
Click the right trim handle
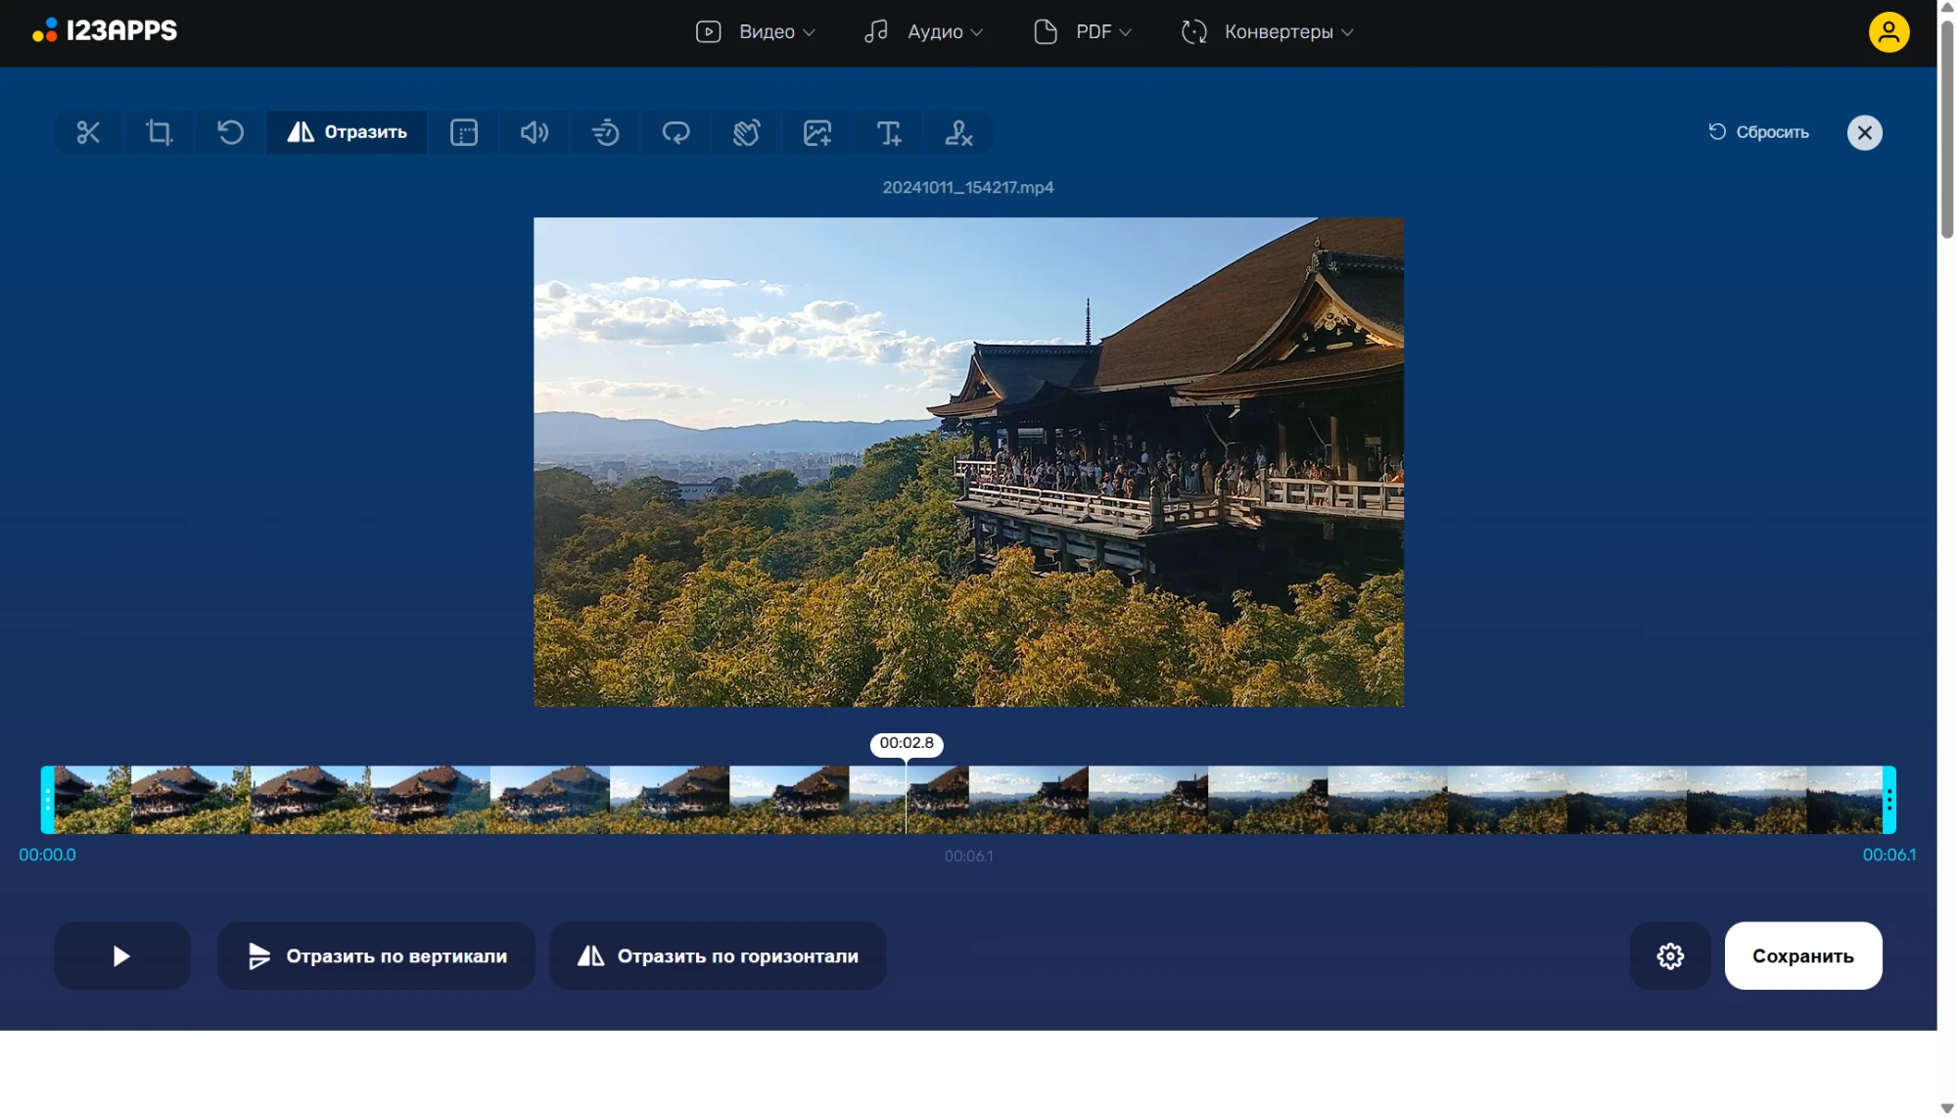pos(1888,800)
